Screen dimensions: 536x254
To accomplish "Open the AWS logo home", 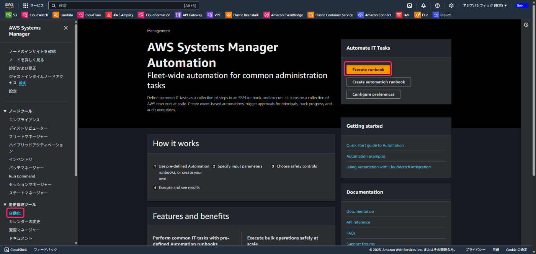I will (9, 5).
